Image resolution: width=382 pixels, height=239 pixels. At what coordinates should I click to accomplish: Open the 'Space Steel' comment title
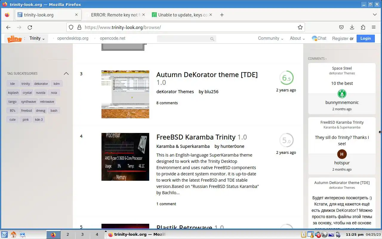342,68
